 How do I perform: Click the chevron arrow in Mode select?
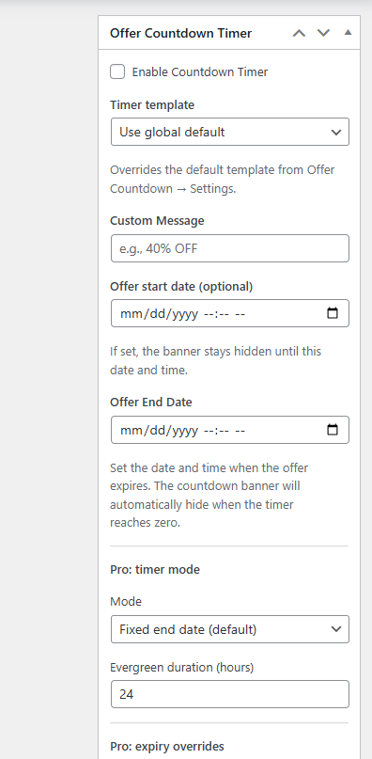click(336, 629)
